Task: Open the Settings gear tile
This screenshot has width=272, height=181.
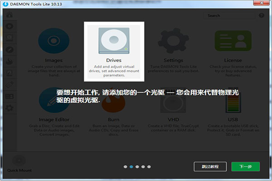Action: pos(173,45)
